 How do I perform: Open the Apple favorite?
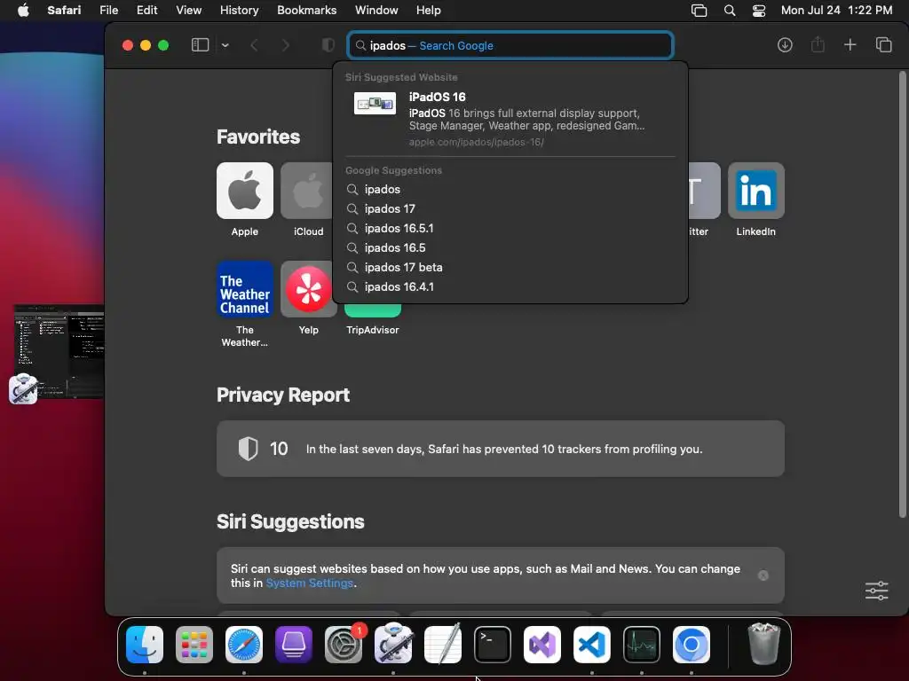pyautogui.click(x=245, y=191)
